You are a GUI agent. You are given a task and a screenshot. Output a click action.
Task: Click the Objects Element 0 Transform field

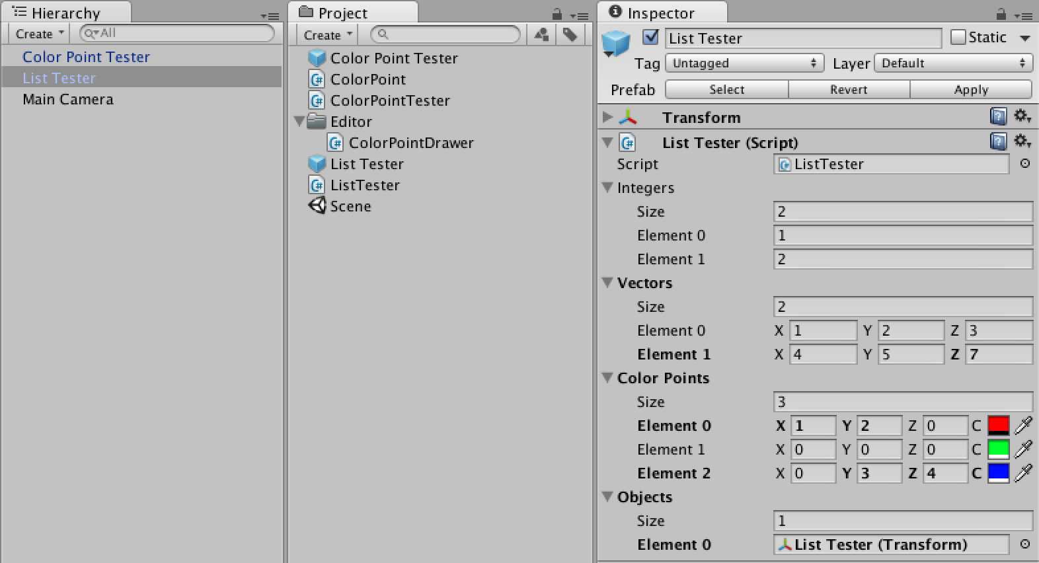[891, 544]
